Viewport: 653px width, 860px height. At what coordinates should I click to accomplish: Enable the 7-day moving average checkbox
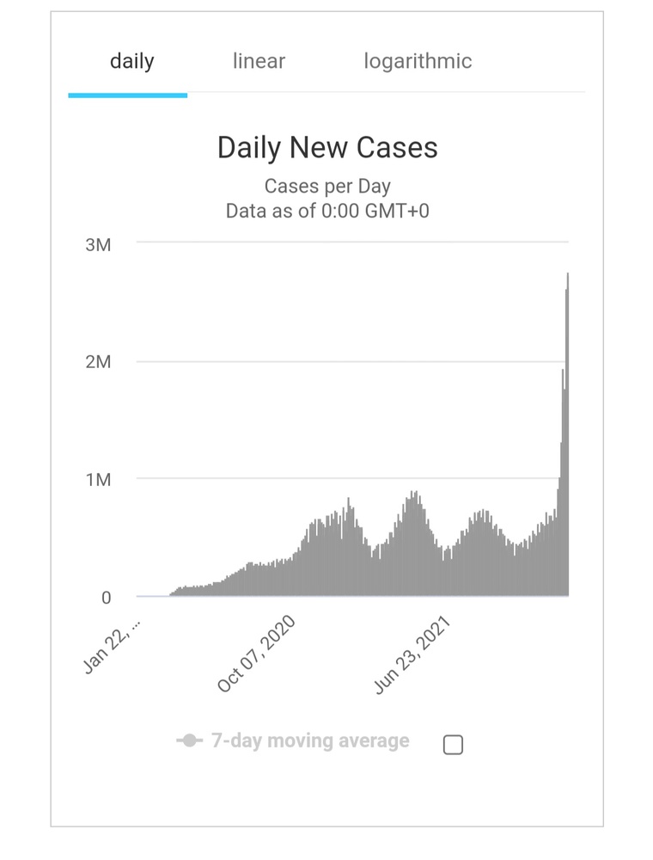tap(453, 743)
